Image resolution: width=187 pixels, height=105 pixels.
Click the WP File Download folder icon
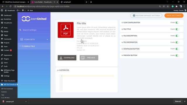point(2,85)
